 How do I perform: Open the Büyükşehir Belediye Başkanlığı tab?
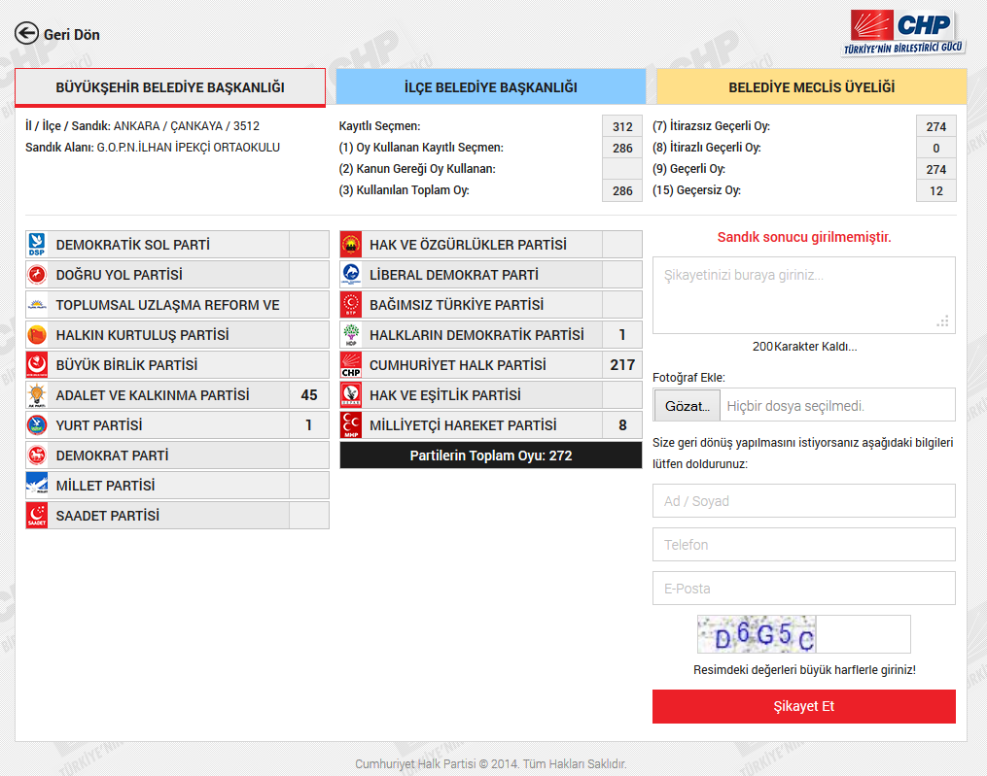pyautogui.click(x=170, y=86)
